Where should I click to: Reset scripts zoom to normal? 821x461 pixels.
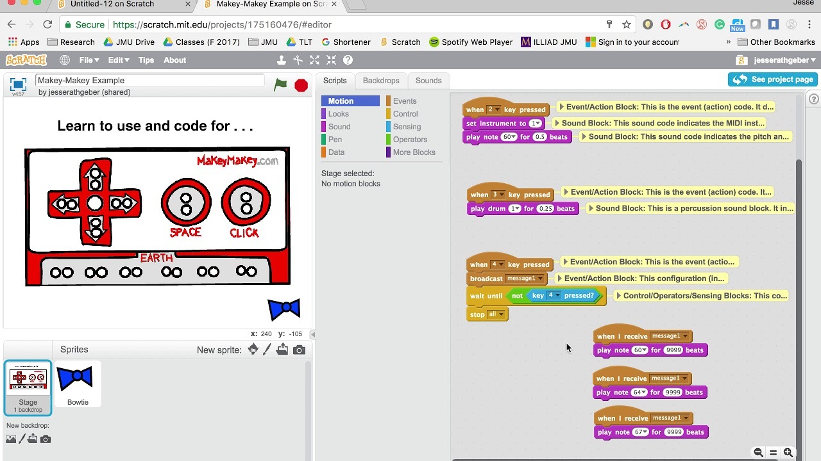(774, 453)
